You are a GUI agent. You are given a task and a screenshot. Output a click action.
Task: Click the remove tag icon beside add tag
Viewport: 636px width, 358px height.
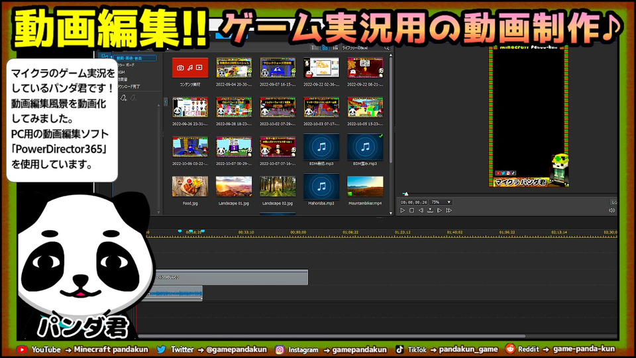pyautogui.click(x=133, y=98)
